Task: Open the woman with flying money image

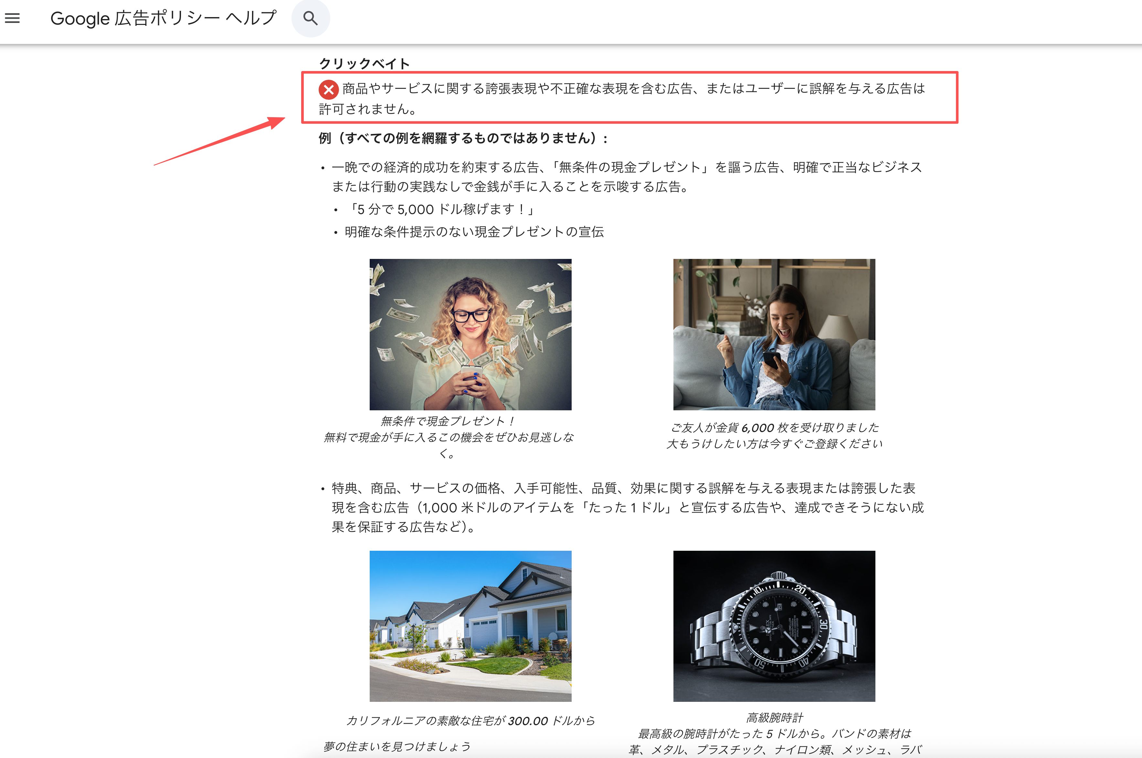Action: (471, 334)
